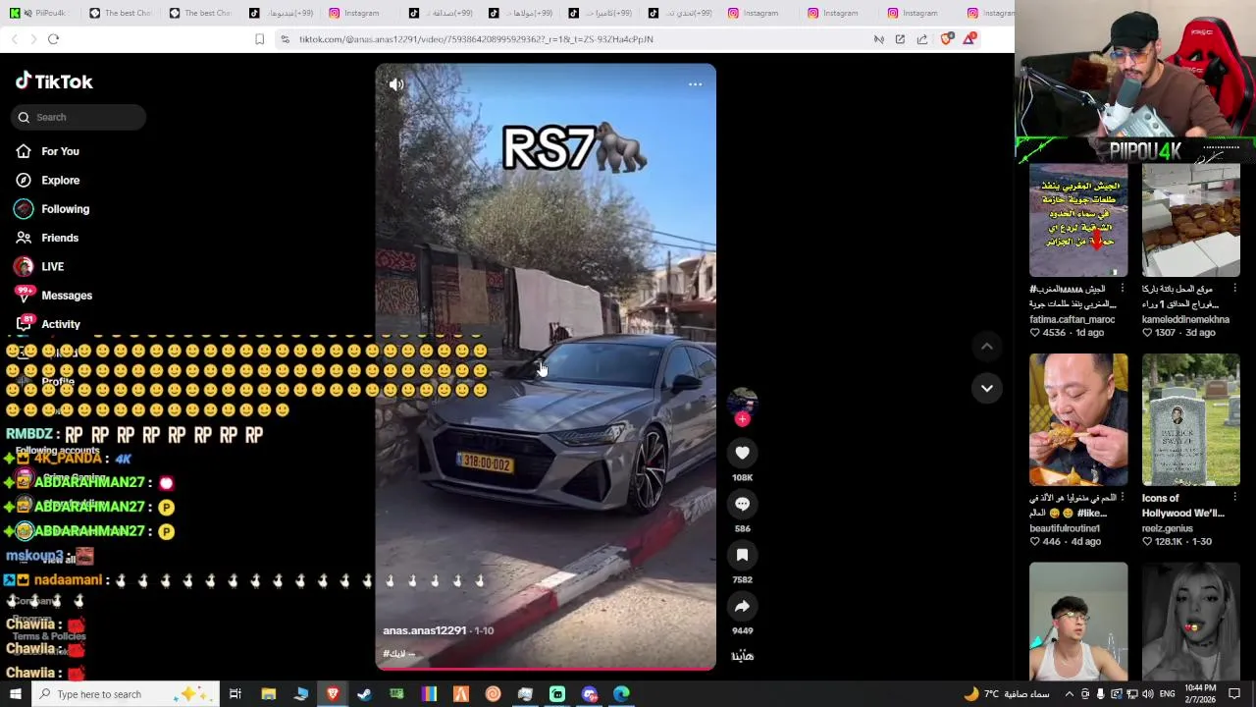This screenshot has width=1256, height=707.
Task: Open the volume control in tray
Action: coord(1148,694)
